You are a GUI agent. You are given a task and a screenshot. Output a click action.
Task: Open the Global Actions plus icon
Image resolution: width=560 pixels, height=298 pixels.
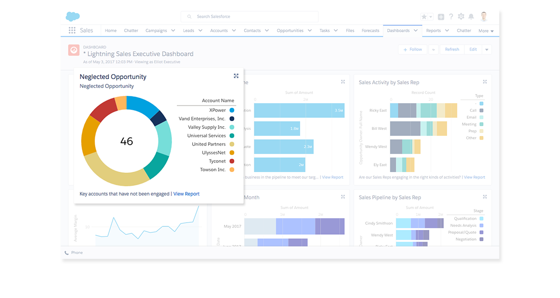pyautogui.click(x=441, y=17)
